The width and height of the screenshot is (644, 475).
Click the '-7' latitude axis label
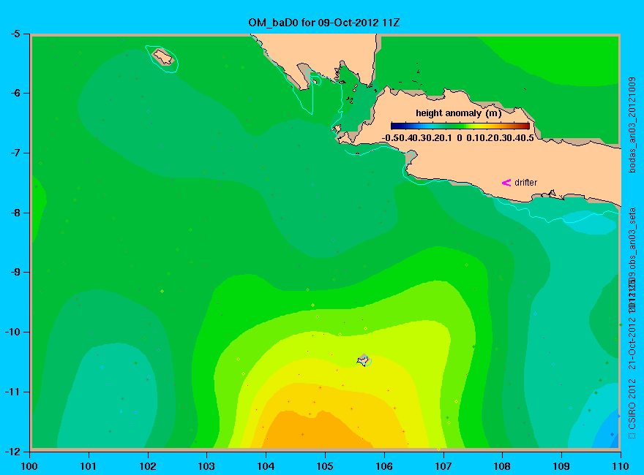click(15, 153)
